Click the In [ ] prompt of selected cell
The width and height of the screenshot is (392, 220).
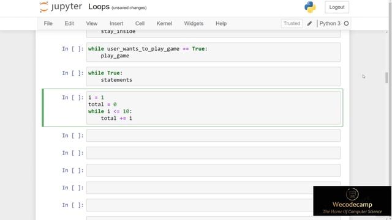tap(73, 98)
